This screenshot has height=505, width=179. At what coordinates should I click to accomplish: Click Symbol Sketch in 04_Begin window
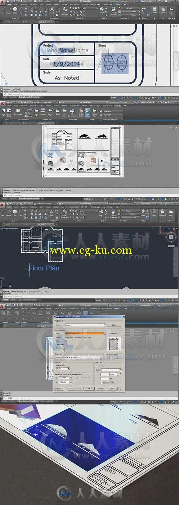(81, 113)
